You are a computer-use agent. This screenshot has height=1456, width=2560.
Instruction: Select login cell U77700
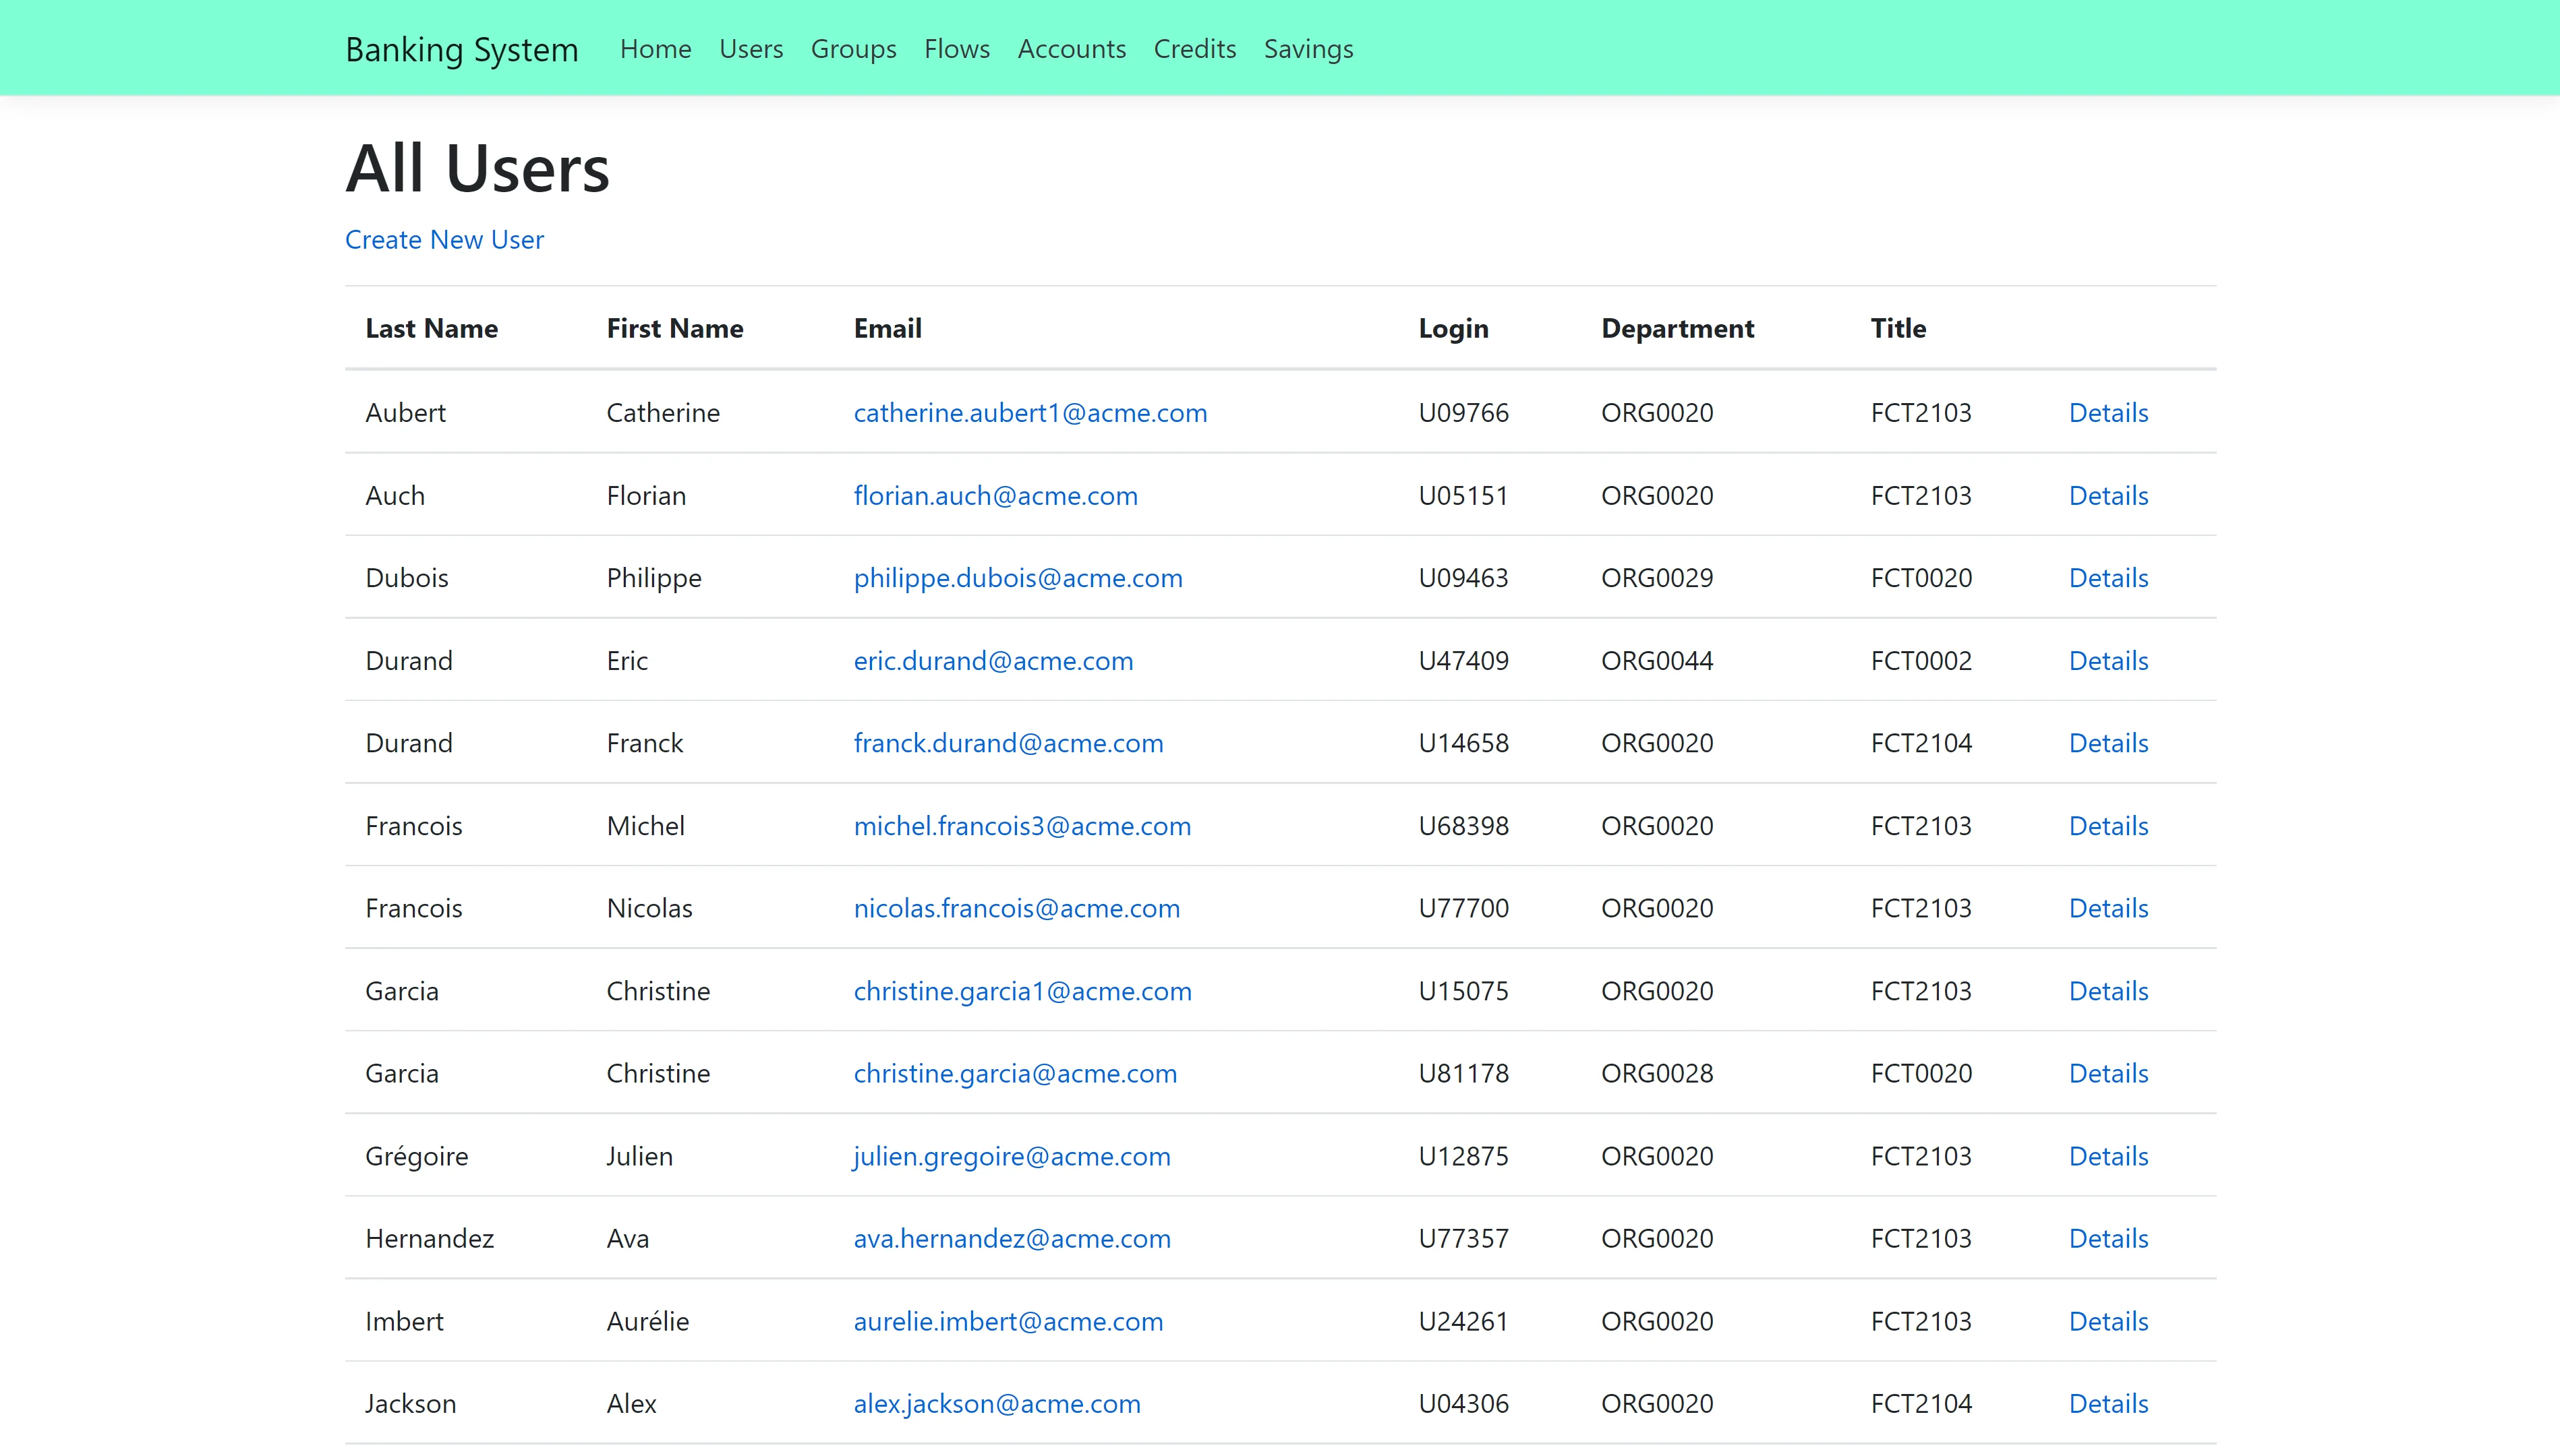coord(1463,908)
